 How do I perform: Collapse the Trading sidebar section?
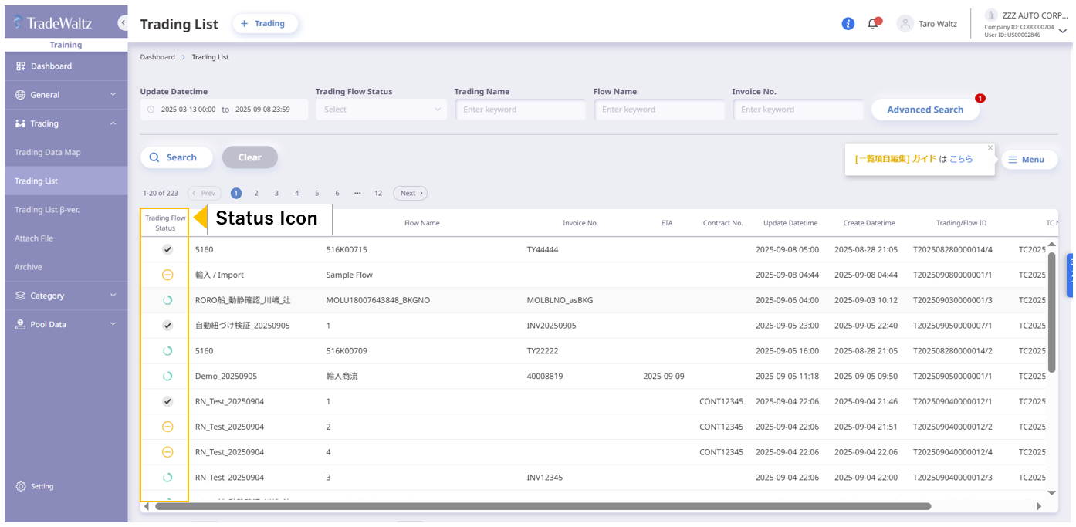click(x=66, y=123)
